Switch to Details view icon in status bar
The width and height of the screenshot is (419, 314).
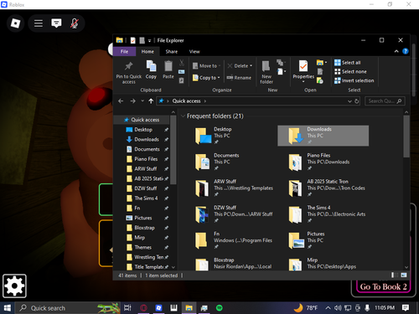point(395,275)
